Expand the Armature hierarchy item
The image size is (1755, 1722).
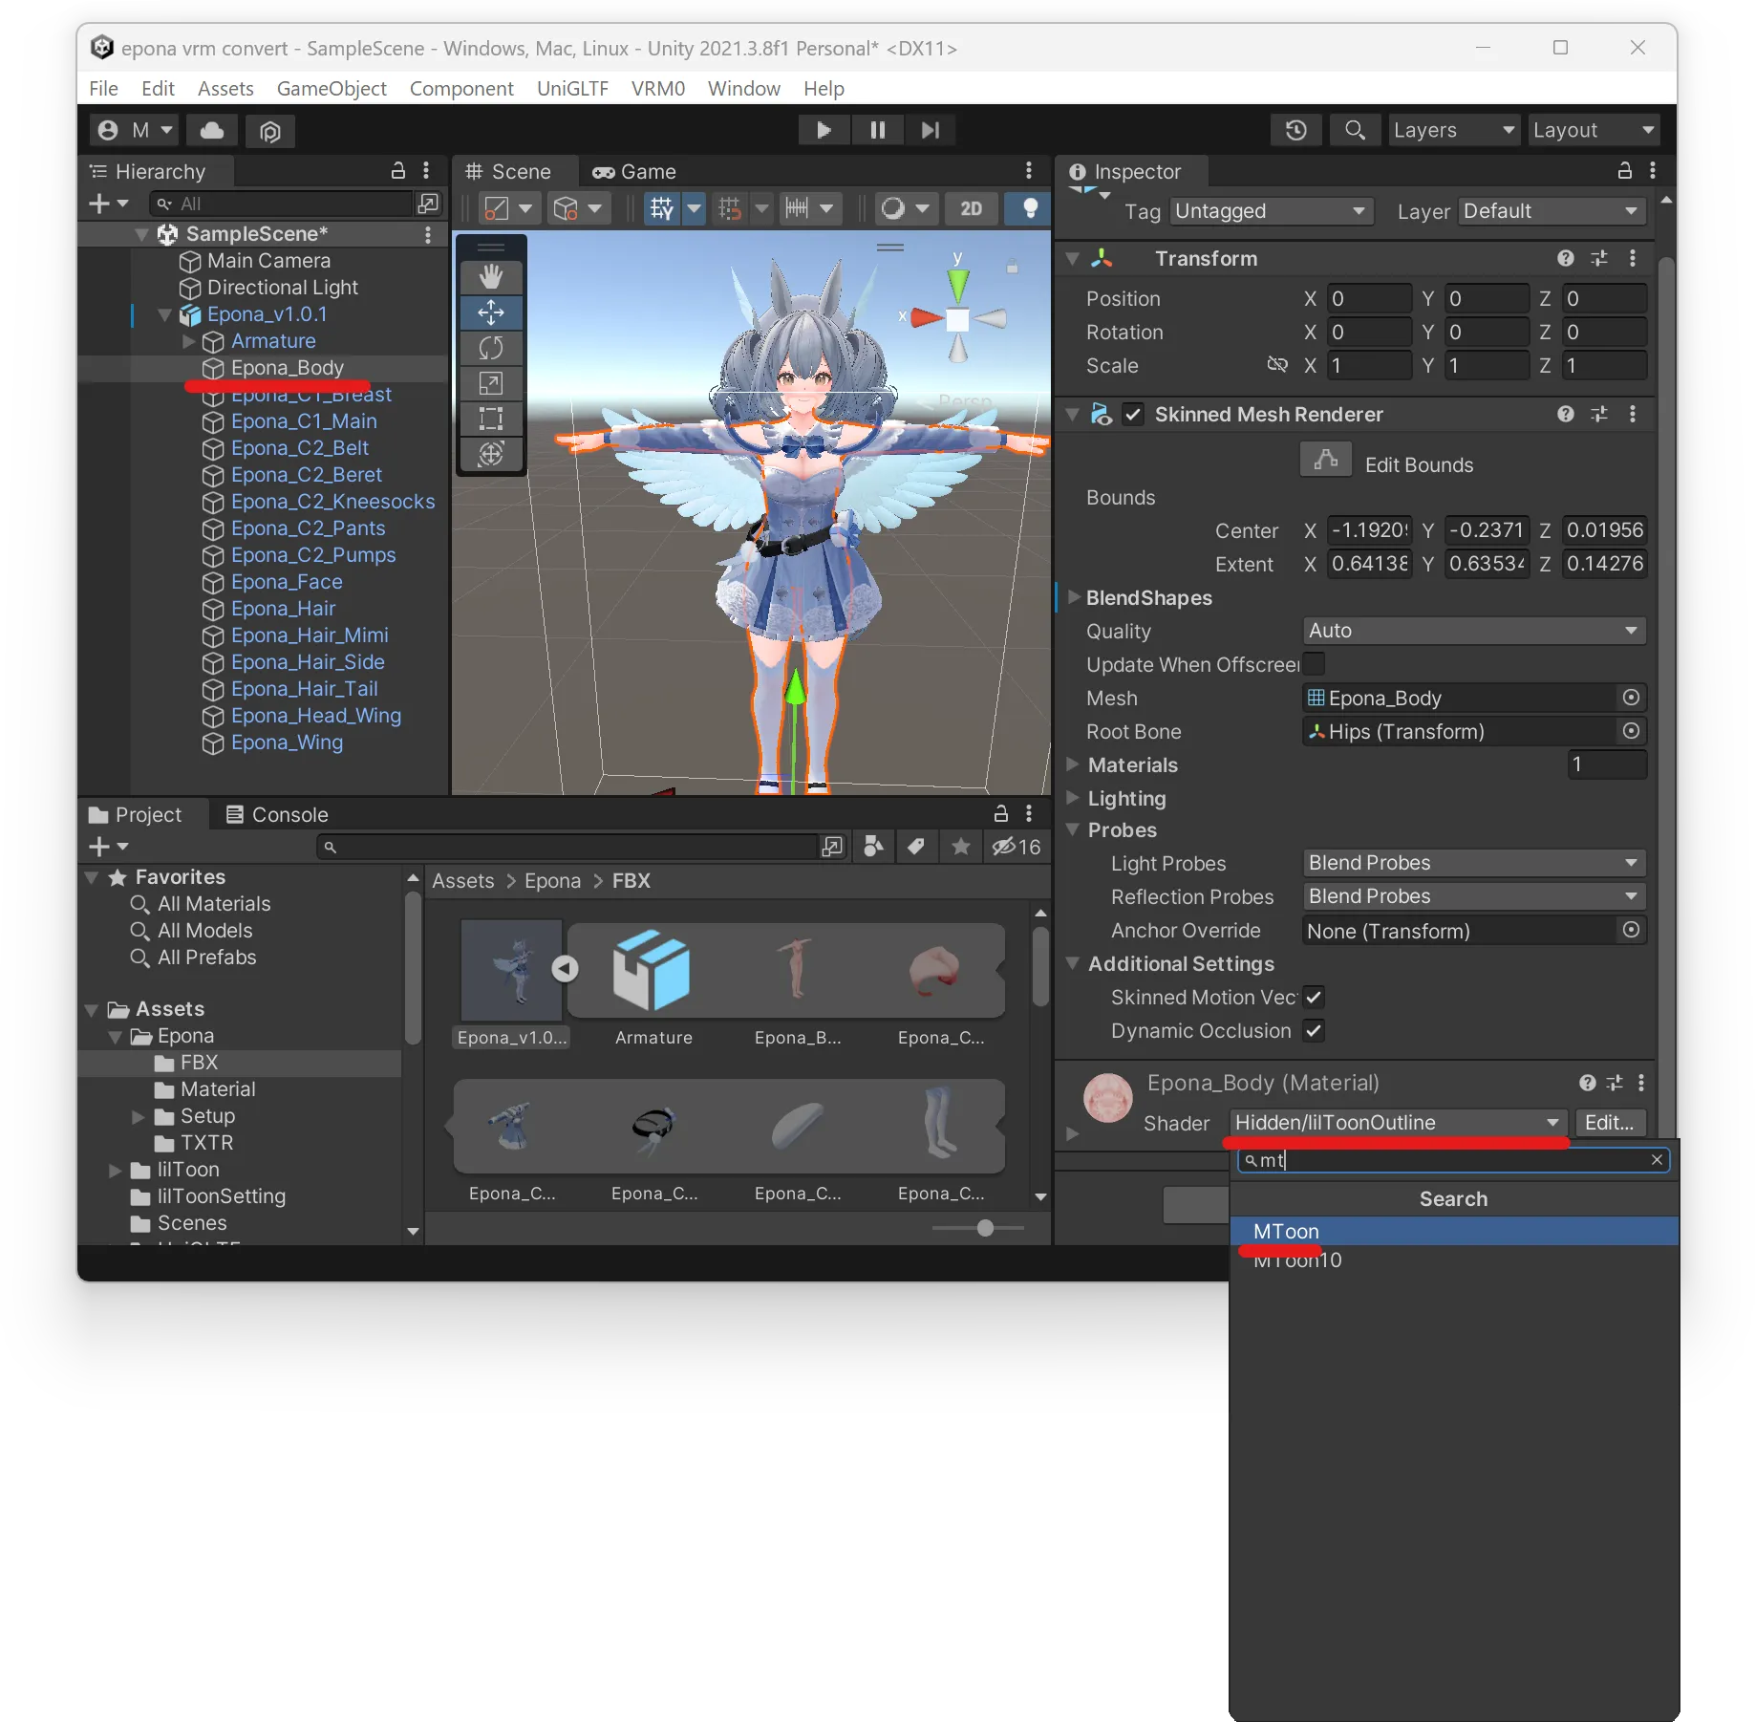click(189, 341)
